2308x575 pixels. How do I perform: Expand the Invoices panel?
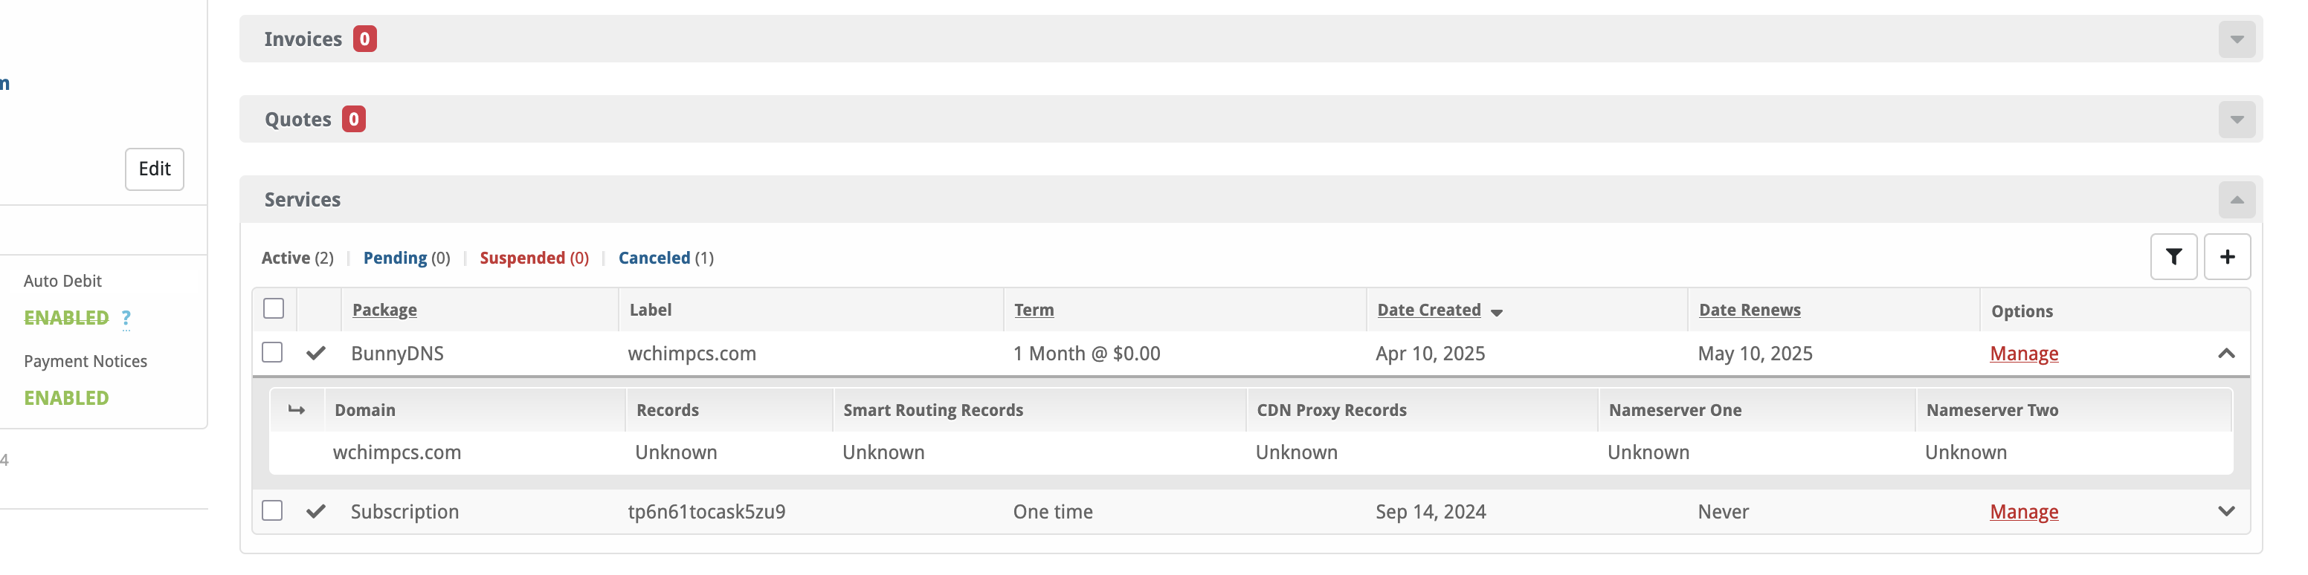coord(2237,39)
